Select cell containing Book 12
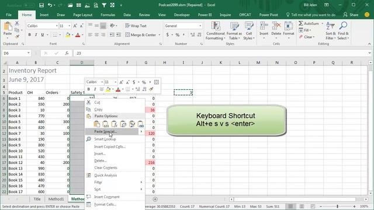The image size is (374, 210). coord(17,162)
